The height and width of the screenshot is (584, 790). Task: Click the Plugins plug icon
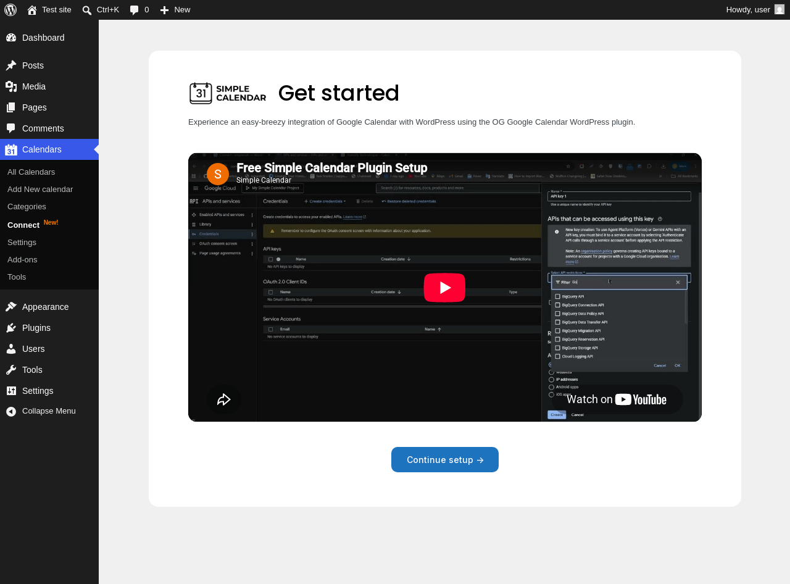tap(11, 328)
